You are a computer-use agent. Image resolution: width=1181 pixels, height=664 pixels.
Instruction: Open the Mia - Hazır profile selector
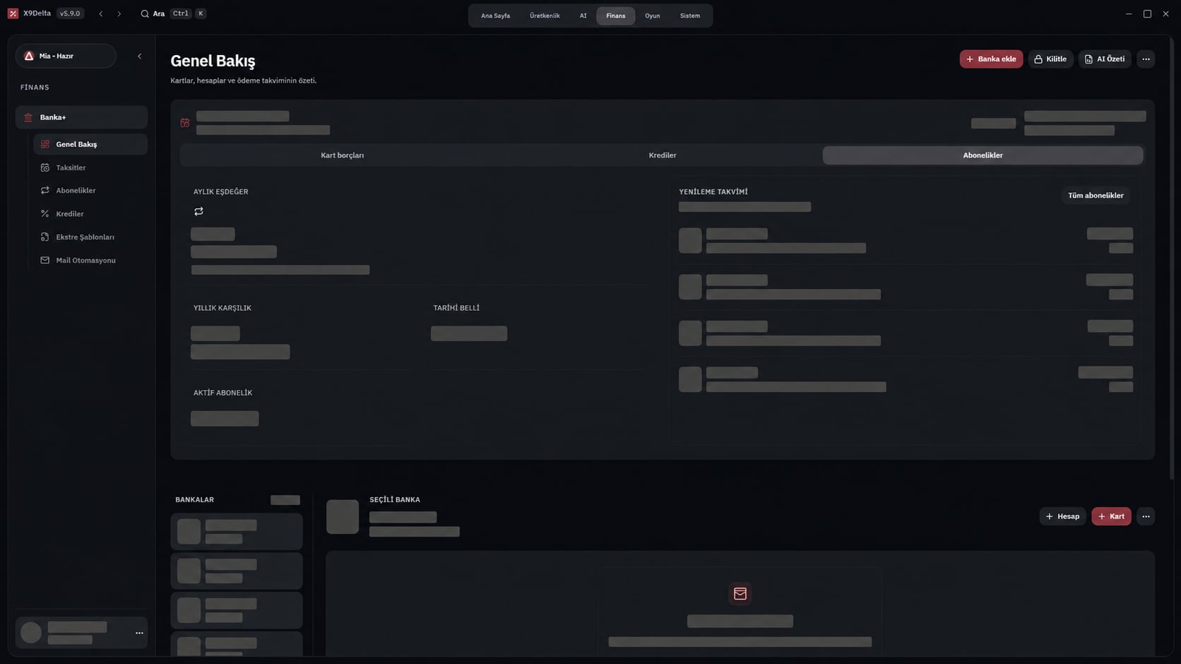[x=66, y=56]
